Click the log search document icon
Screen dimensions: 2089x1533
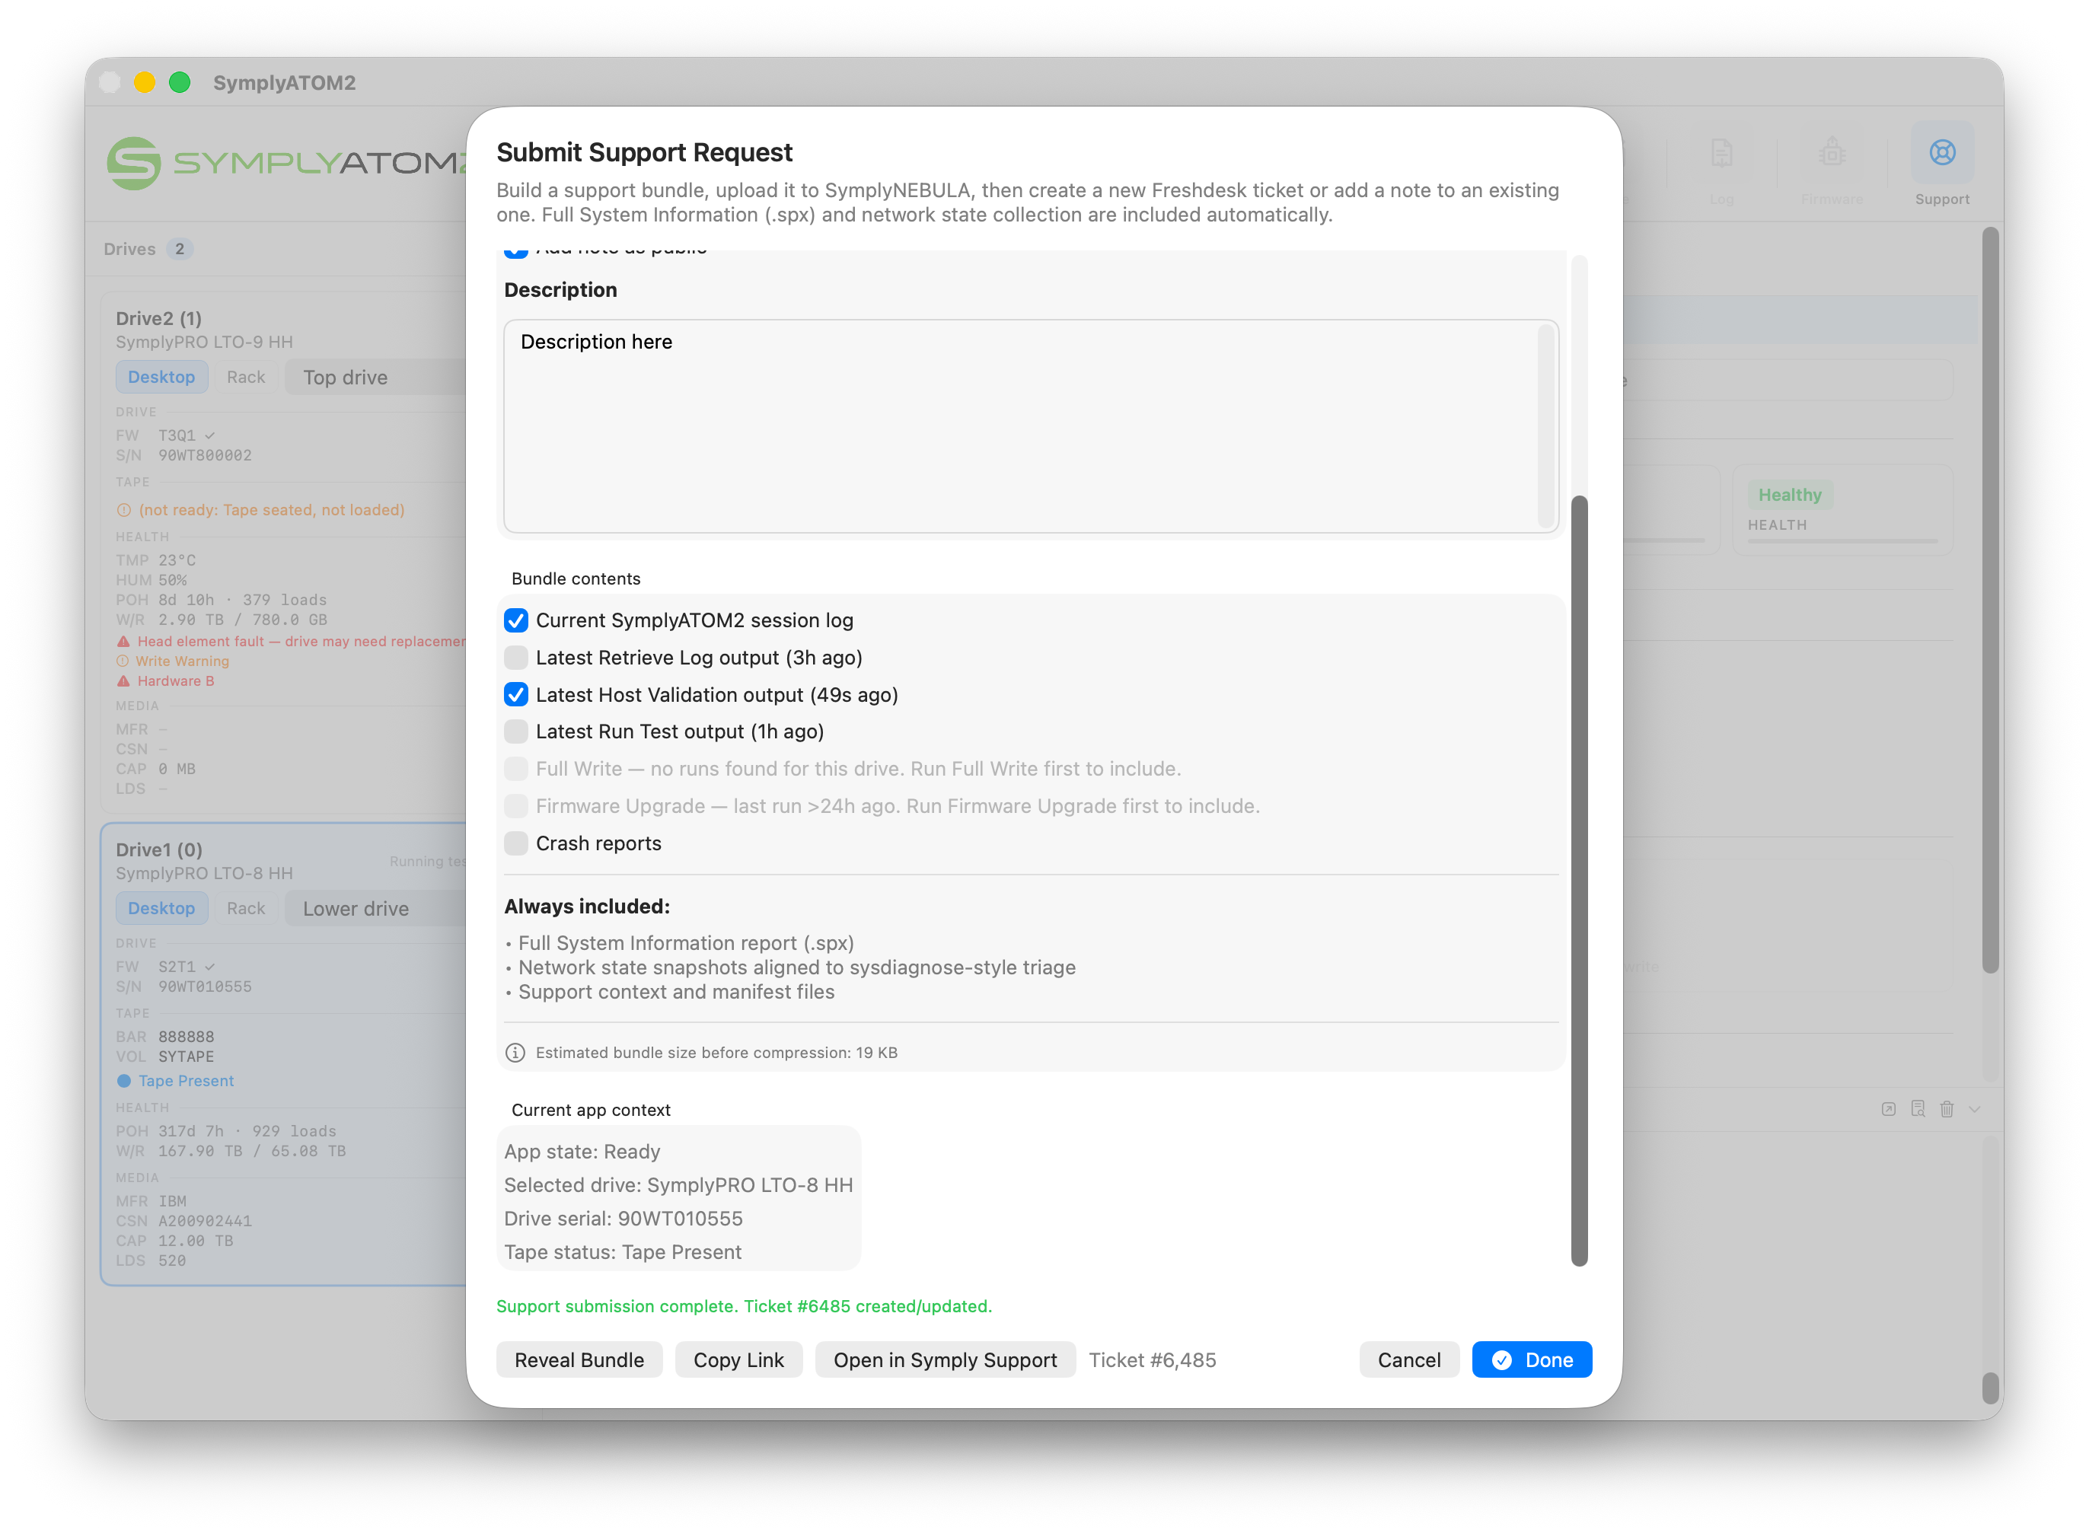(1917, 1109)
